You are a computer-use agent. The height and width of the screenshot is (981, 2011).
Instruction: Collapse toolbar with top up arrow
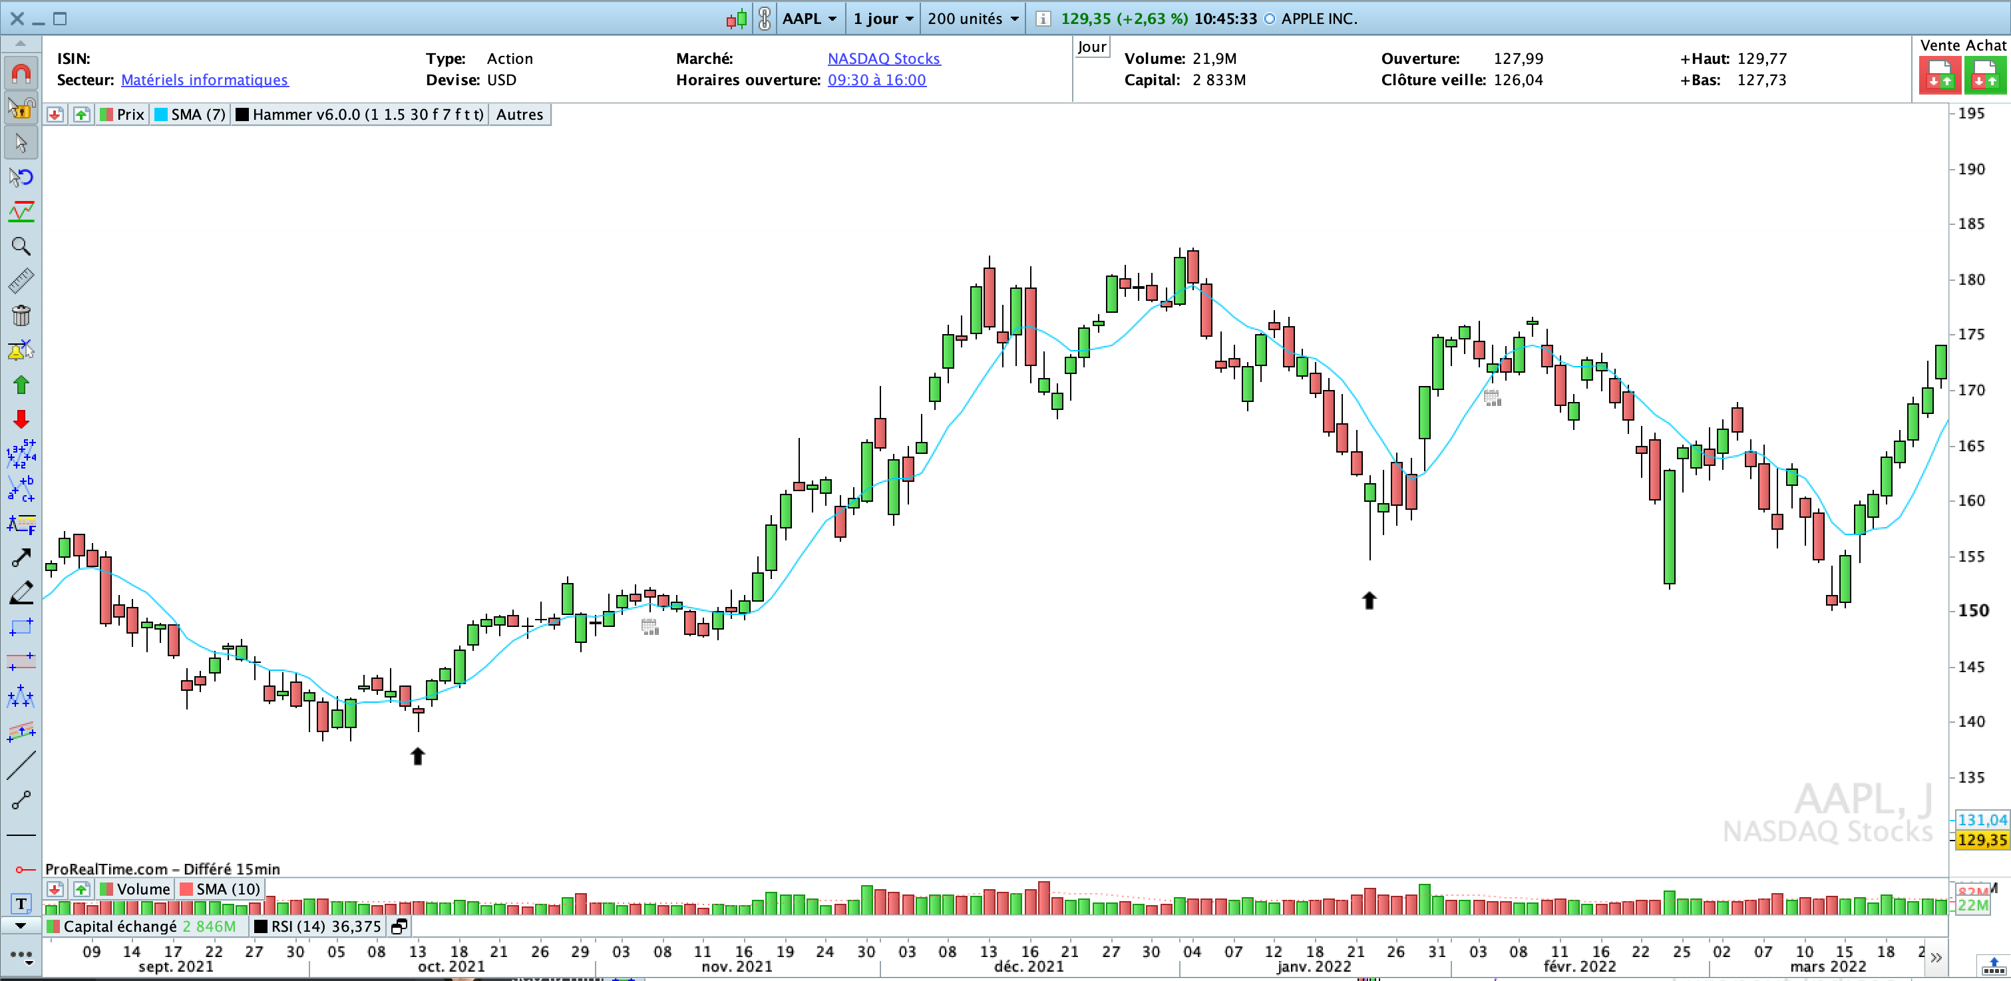click(x=21, y=44)
